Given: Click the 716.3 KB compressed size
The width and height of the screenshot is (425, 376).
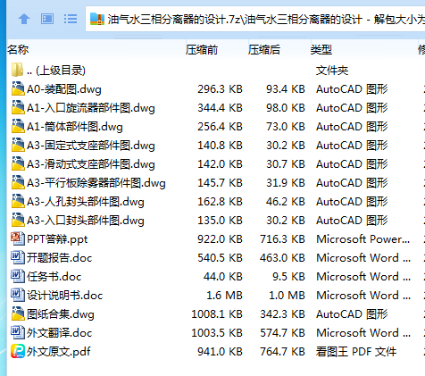Looking at the screenshot, I should click(282, 239).
